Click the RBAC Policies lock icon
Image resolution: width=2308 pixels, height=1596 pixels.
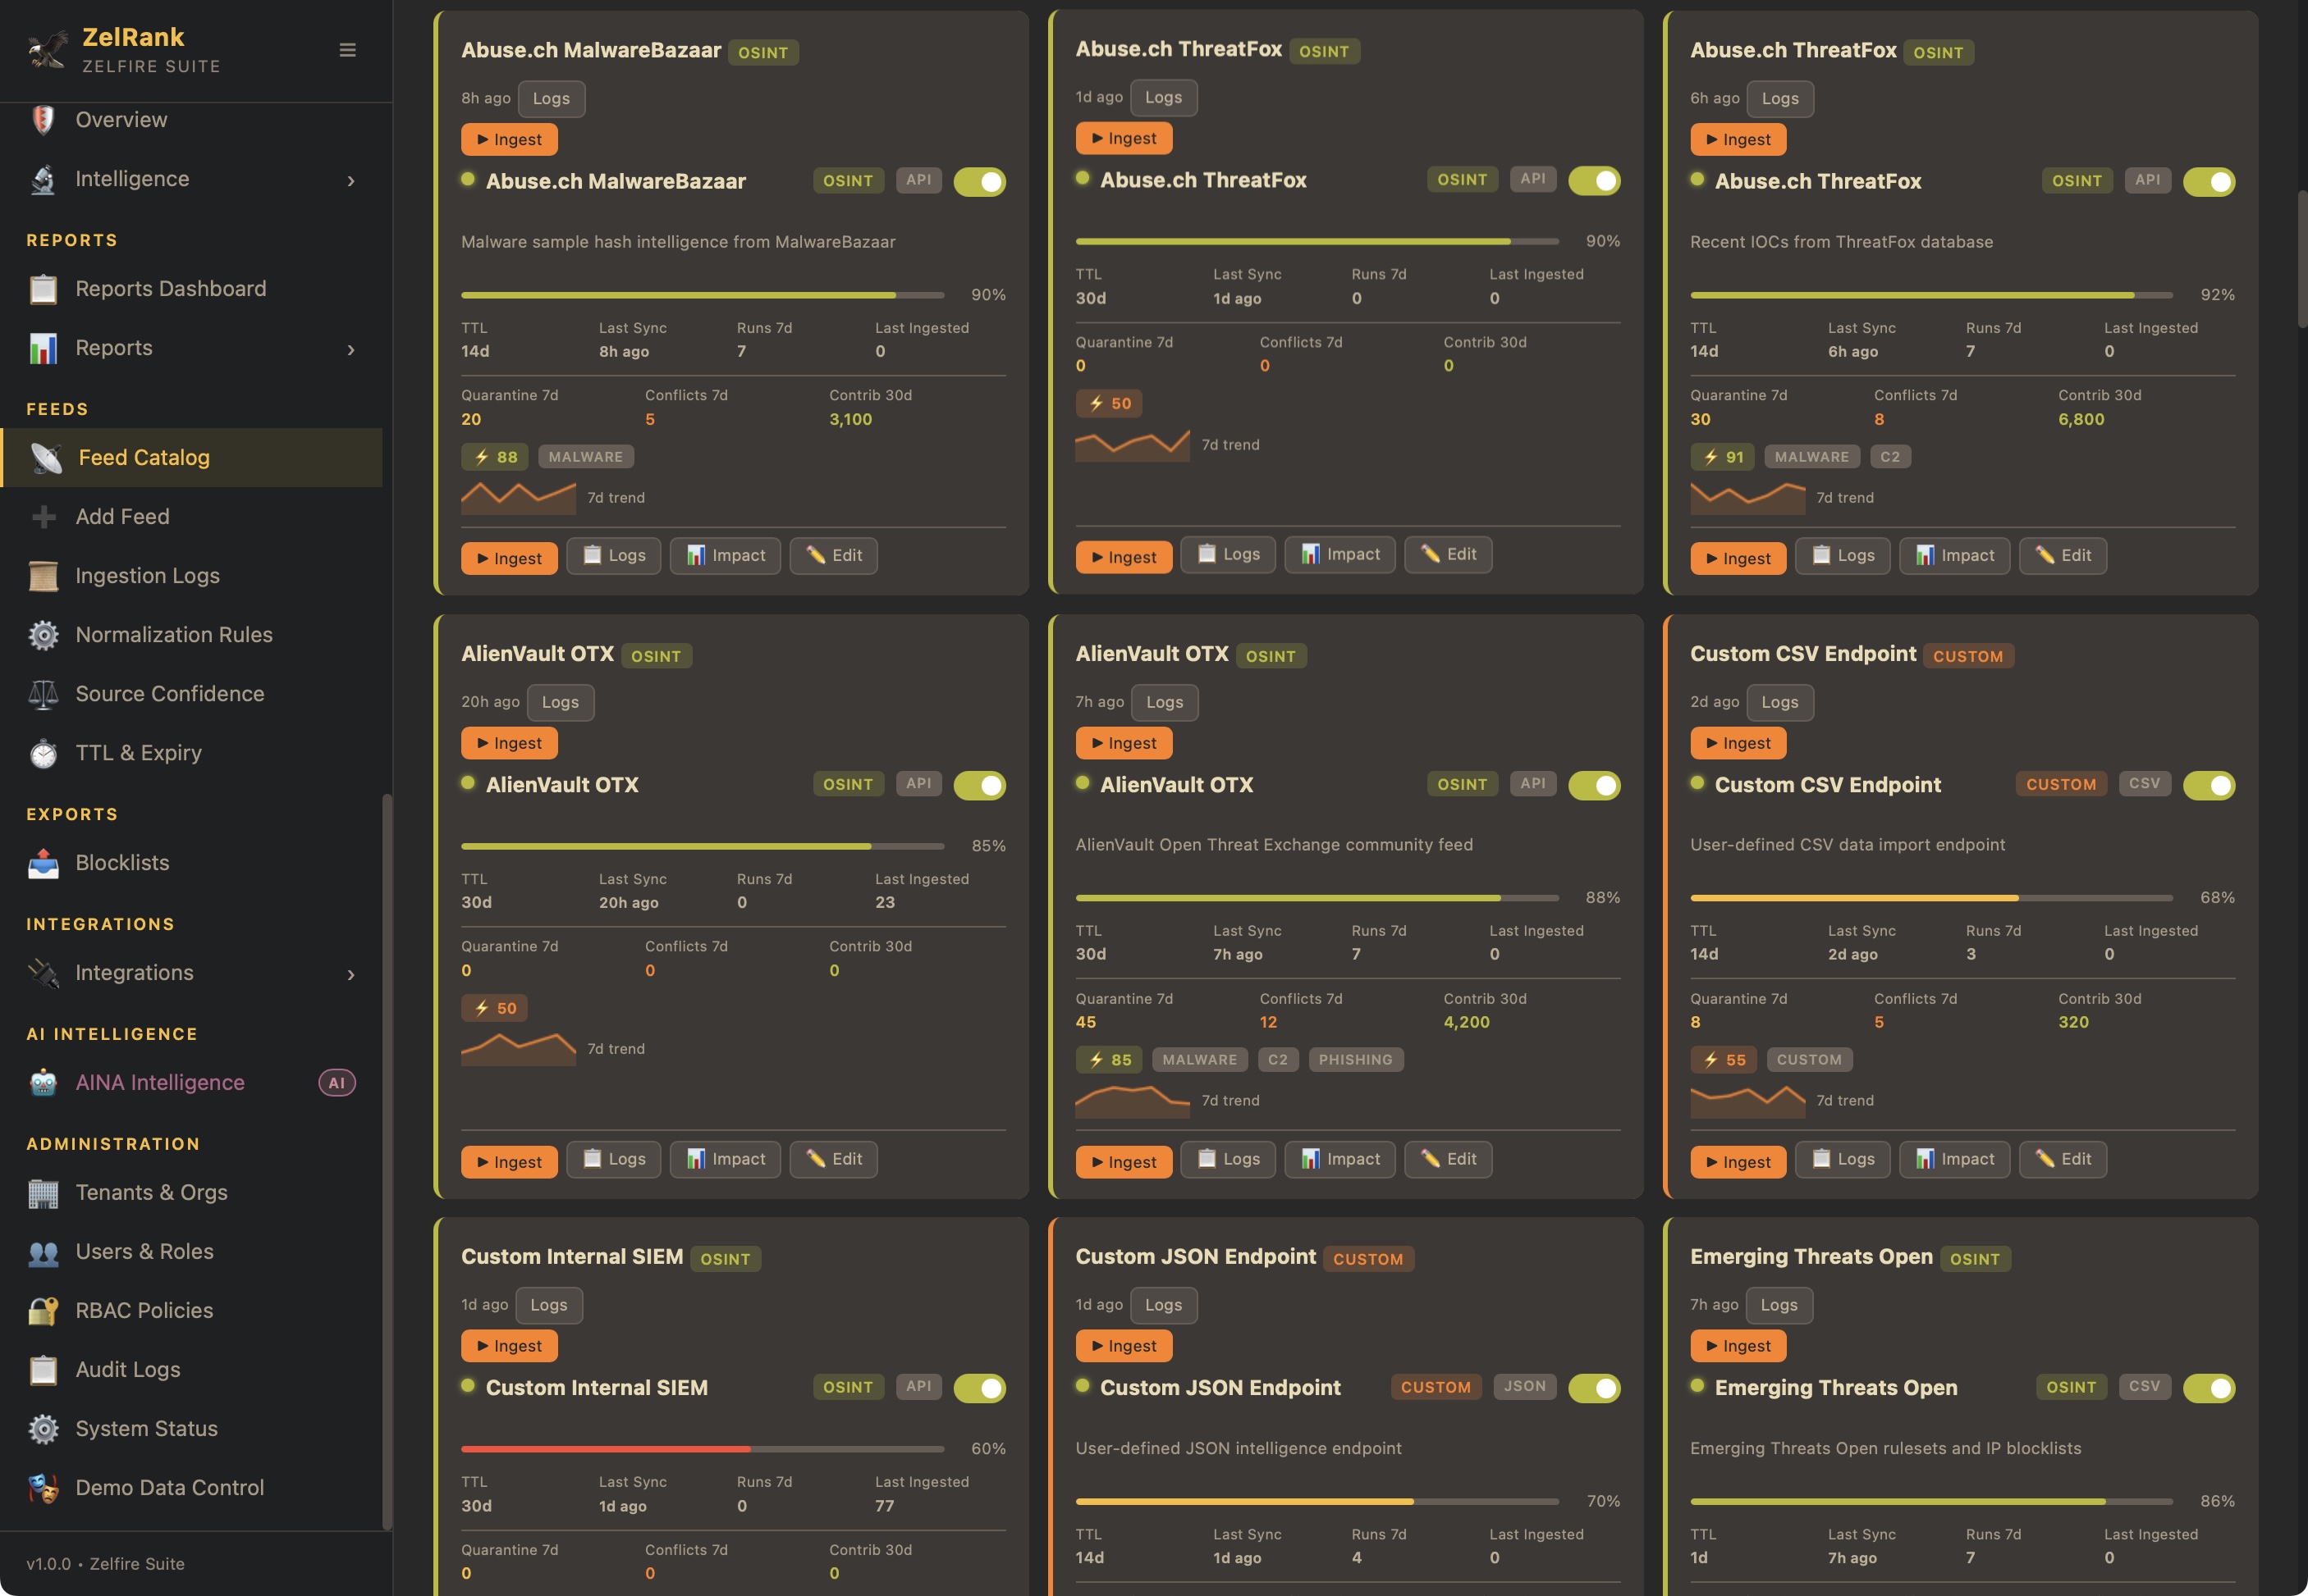[x=43, y=1311]
